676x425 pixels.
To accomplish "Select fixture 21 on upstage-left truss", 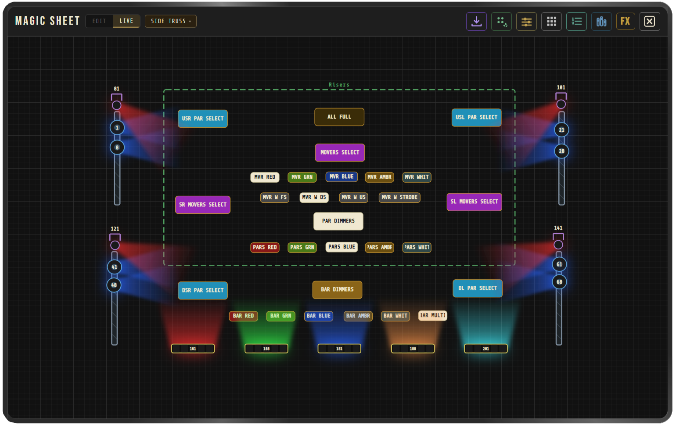I will pos(561,130).
